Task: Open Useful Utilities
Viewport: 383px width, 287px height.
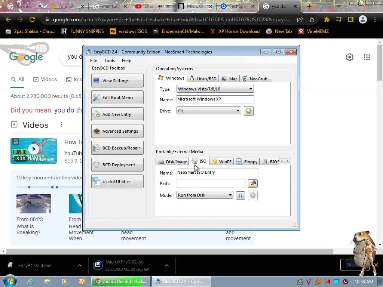Action: coord(117,182)
